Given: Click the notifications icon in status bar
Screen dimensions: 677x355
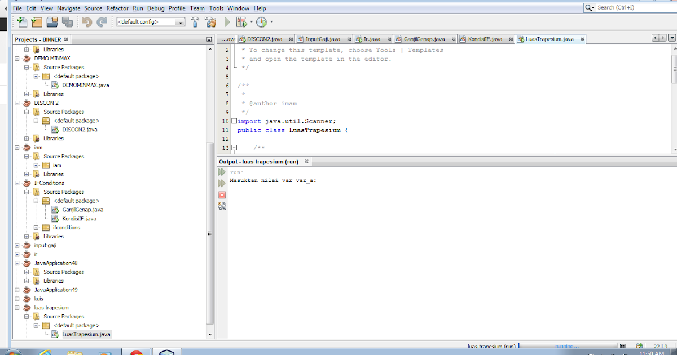Looking at the screenshot, I should coord(639,346).
